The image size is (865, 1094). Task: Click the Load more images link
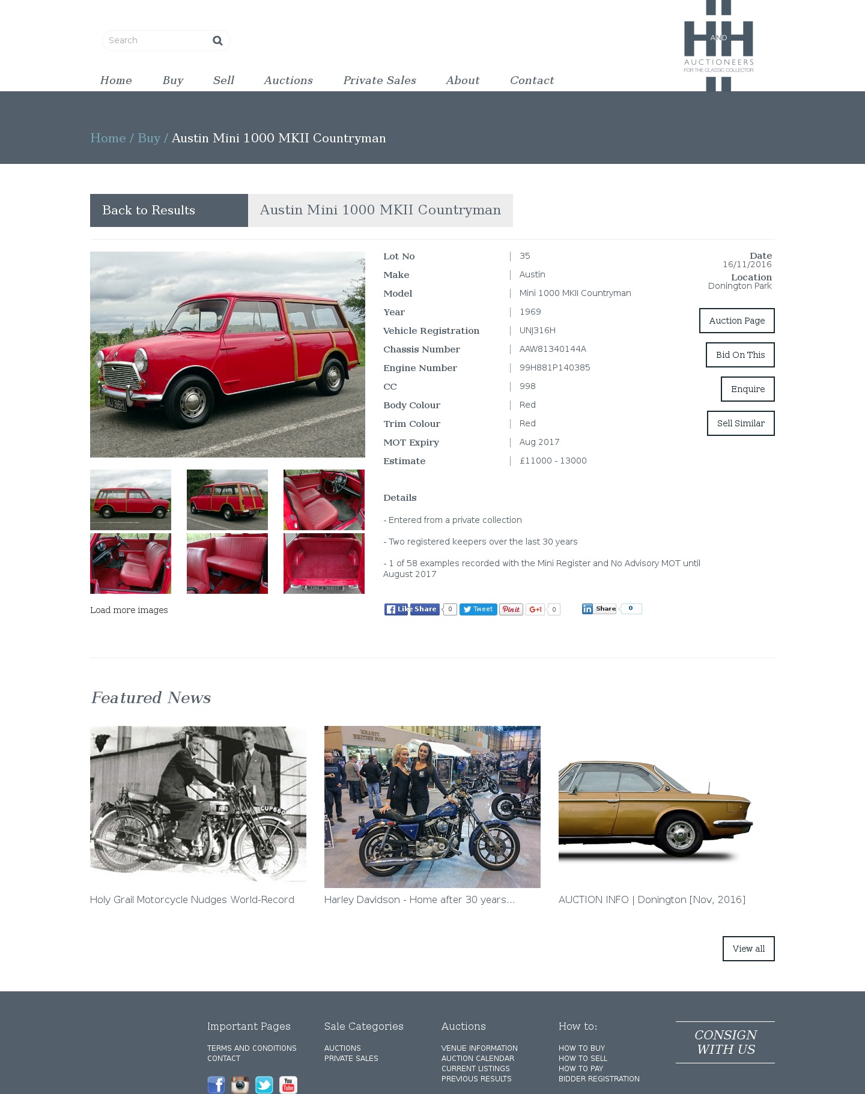coord(129,610)
